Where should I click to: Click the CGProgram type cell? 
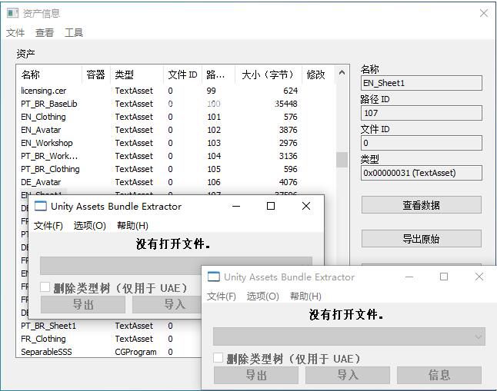[135, 352]
